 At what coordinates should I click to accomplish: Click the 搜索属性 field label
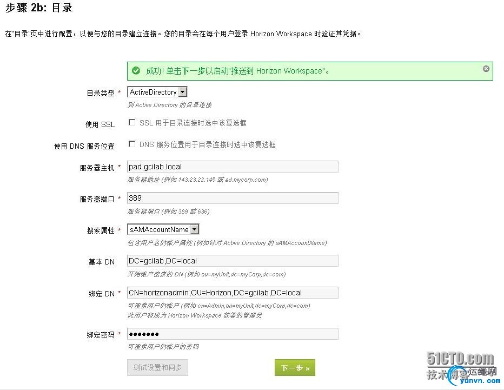(101, 230)
